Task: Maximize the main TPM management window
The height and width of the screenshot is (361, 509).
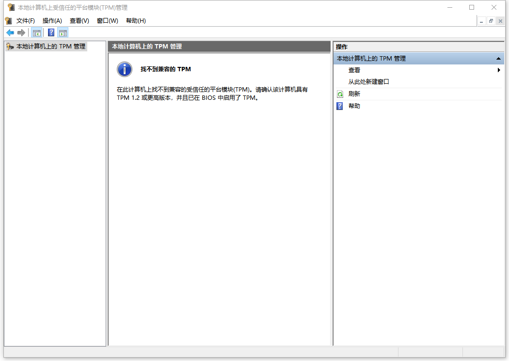Action: tap(472, 7)
